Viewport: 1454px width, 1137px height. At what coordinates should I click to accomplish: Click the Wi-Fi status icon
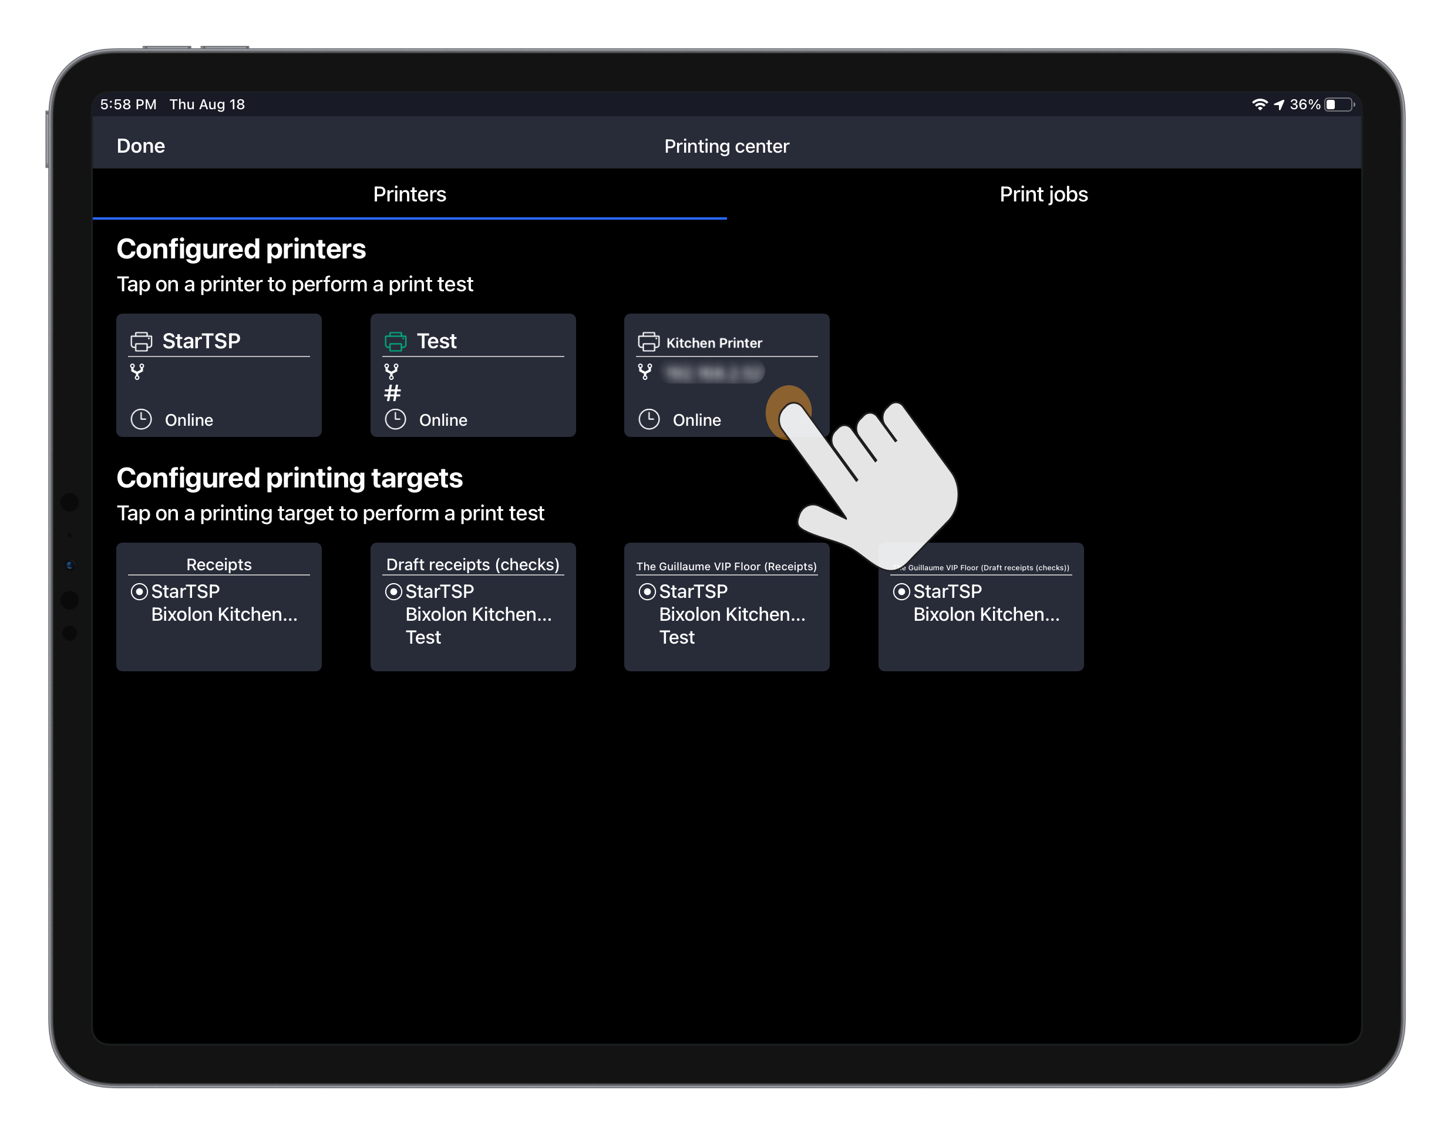pyautogui.click(x=1259, y=105)
